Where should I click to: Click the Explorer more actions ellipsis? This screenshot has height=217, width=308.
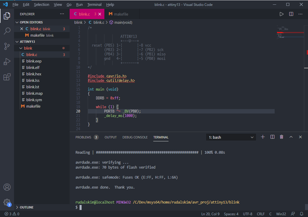coord(62,14)
